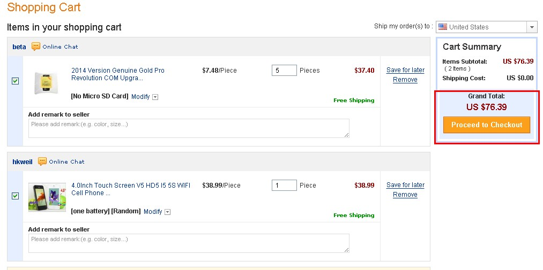
Task: Click the hkweil seller chat bubble icon
Action: click(x=42, y=161)
